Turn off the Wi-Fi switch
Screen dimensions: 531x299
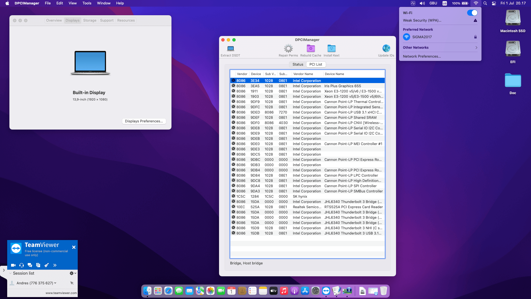click(472, 13)
